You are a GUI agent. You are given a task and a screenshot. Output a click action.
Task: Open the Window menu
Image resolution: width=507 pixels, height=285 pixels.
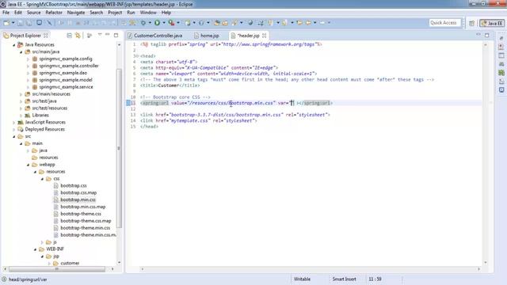coord(148,13)
